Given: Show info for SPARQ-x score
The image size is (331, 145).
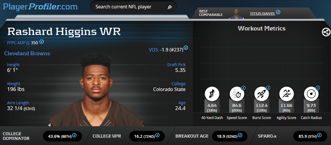Looking at the screenshot, I should [x=319, y=135].
